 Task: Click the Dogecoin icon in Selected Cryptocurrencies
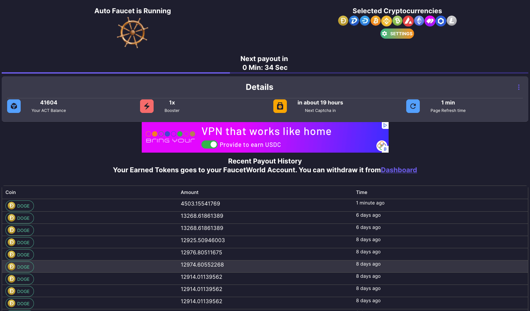pos(343,21)
